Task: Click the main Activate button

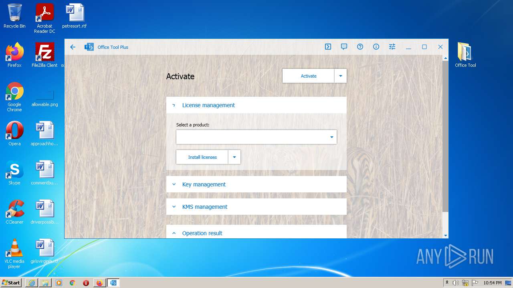Action: coord(308,76)
